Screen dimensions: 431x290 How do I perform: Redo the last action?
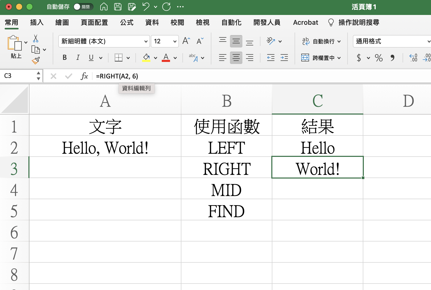166,7
